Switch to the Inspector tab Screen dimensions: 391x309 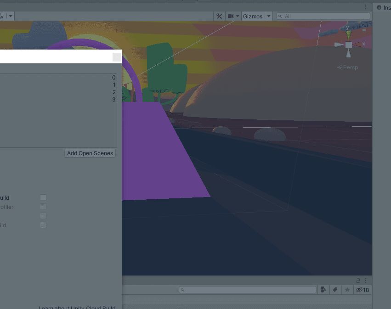coord(383,7)
